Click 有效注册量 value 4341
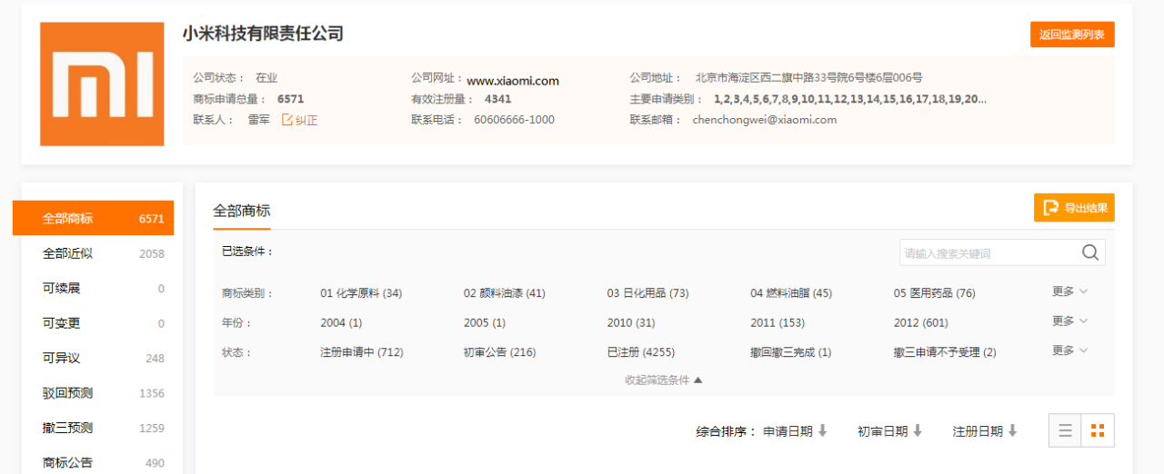Screen dimensions: 1164x474 [497, 98]
